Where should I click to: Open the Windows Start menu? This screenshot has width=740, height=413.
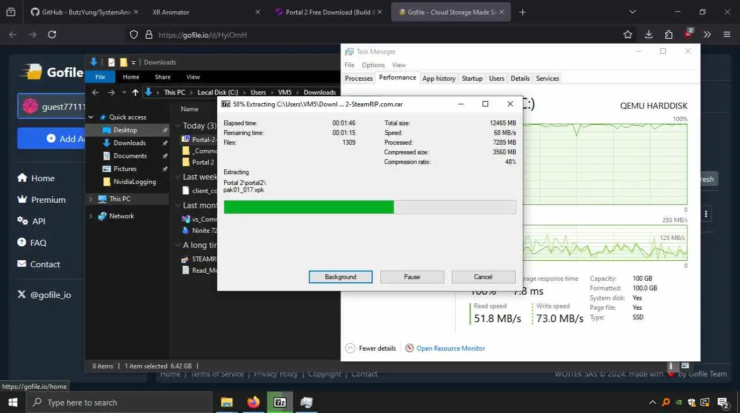click(x=12, y=402)
